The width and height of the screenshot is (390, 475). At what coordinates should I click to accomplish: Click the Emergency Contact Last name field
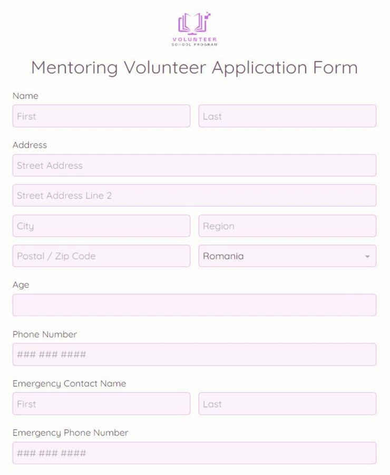coord(287,404)
